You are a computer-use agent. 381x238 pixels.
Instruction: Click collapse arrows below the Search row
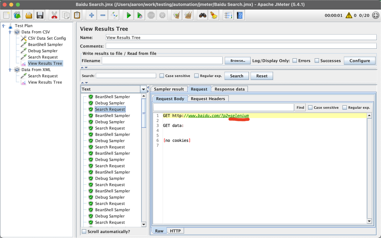(84, 83)
